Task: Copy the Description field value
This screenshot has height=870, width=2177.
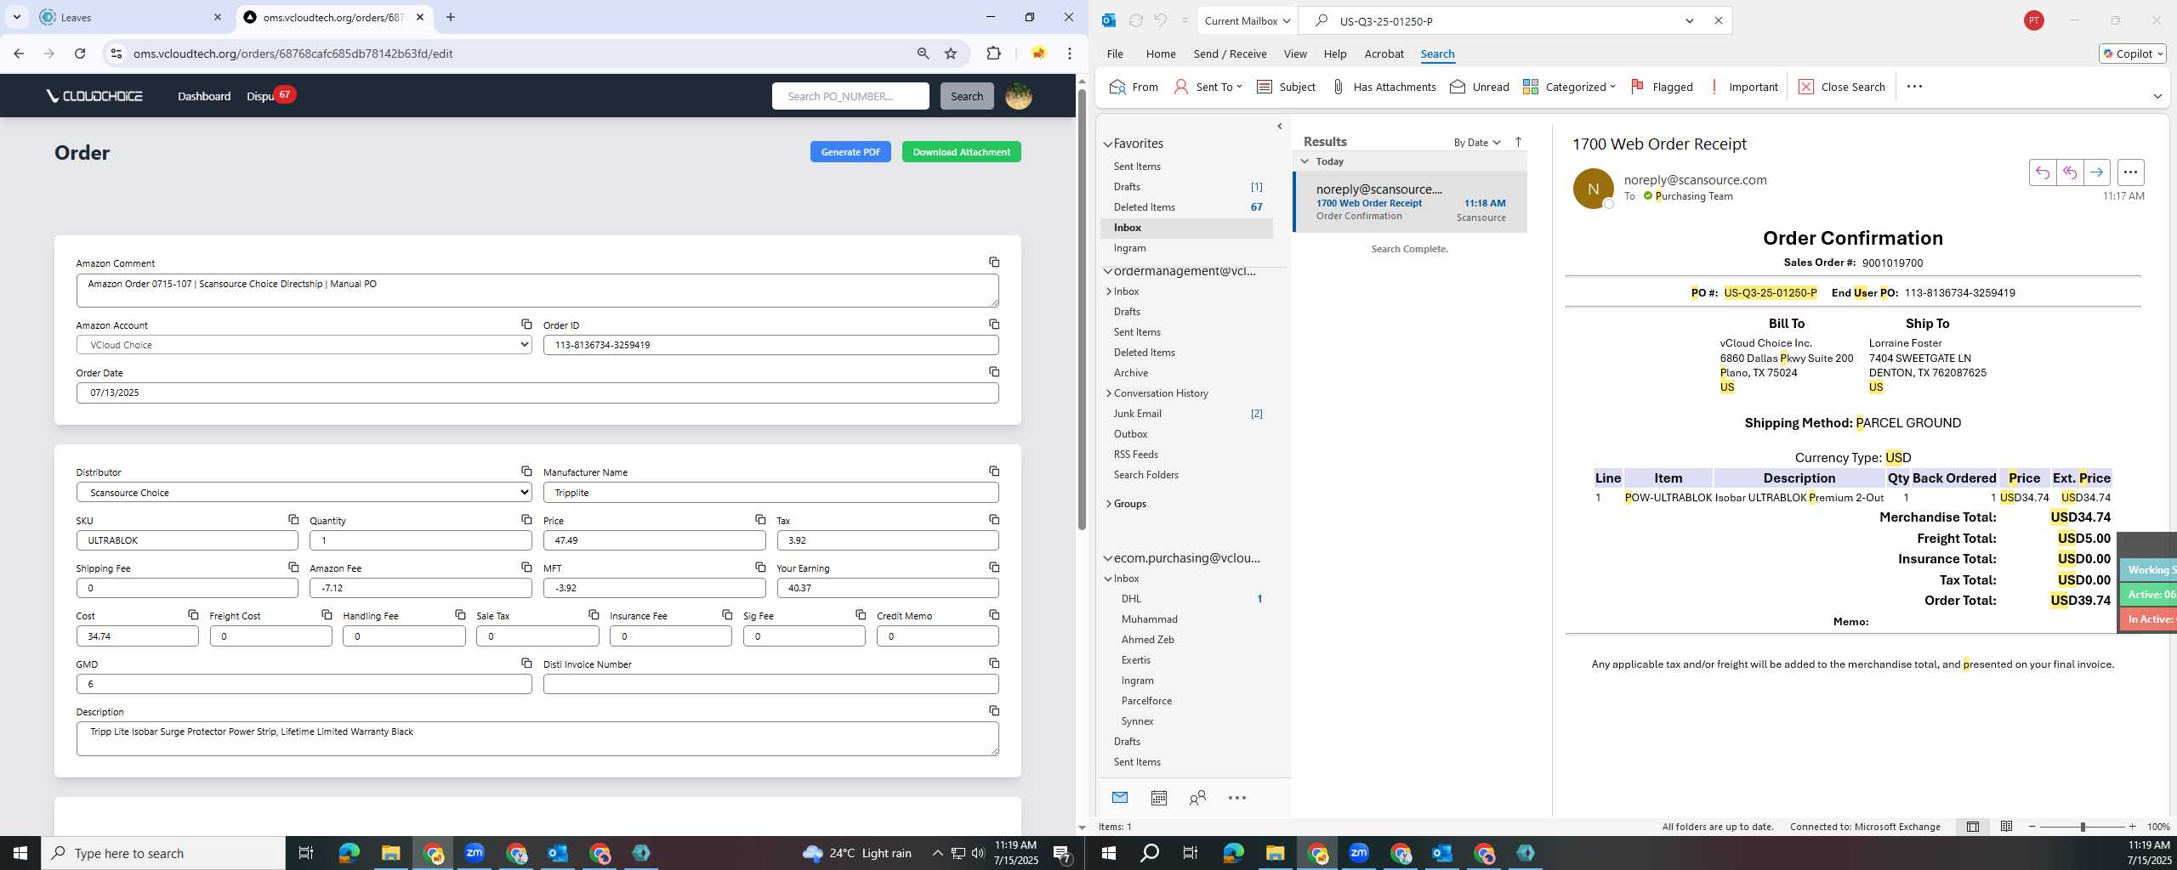Action: (993, 710)
